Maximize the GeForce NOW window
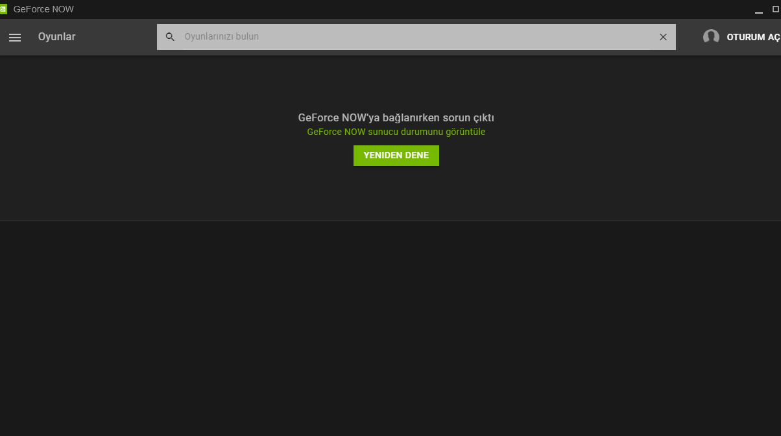This screenshot has height=436, width=781. [x=776, y=9]
